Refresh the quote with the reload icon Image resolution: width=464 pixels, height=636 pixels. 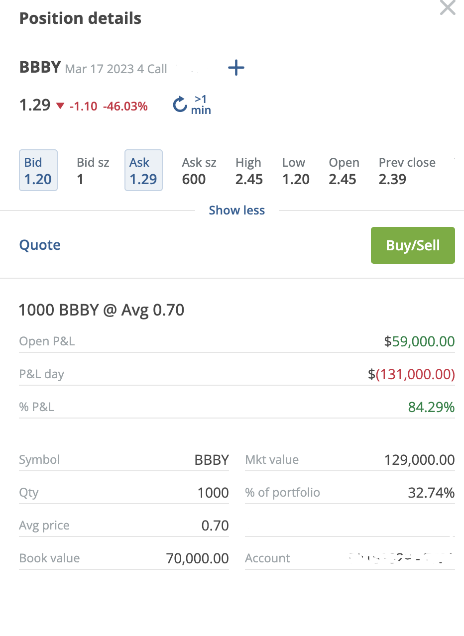click(x=180, y=105)
